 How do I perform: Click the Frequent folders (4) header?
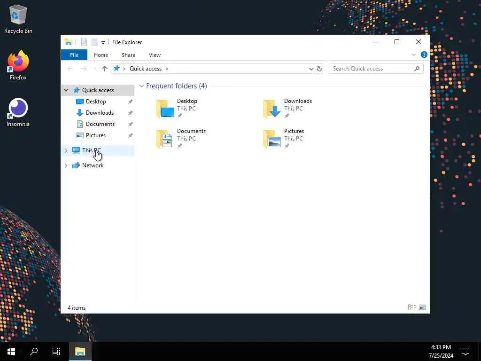(x=177, y=86)
